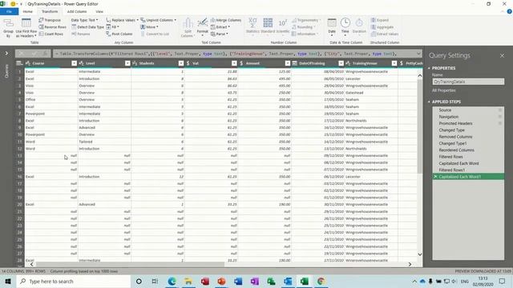Click Reverse Rows in the ribbon
513x288 pixels.
[x=52, y=27]
